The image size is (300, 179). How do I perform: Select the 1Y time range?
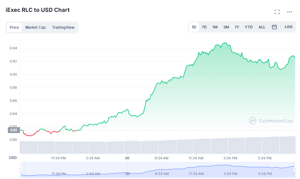(x=237, y=27)
